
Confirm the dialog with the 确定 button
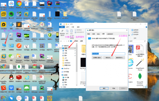[104, 88]
